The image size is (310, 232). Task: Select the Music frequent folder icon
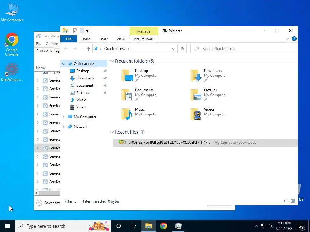point(127,114)
